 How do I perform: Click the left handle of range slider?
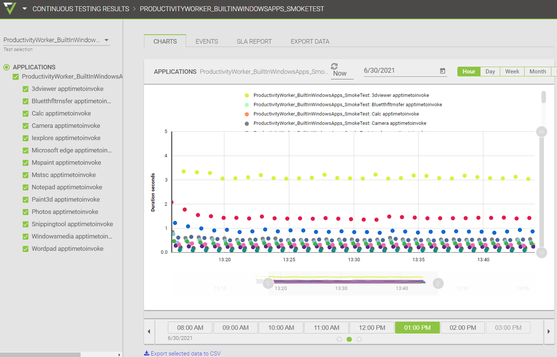pos(268,283)
